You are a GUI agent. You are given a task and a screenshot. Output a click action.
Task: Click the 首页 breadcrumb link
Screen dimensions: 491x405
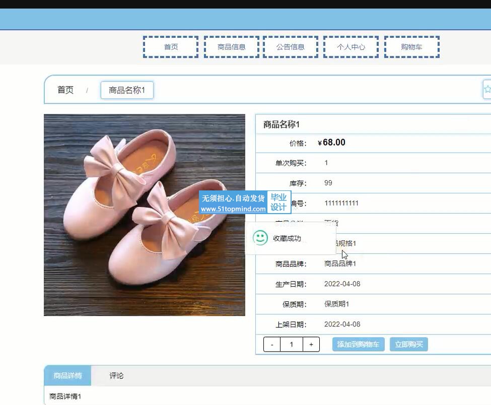coord(65,90)
